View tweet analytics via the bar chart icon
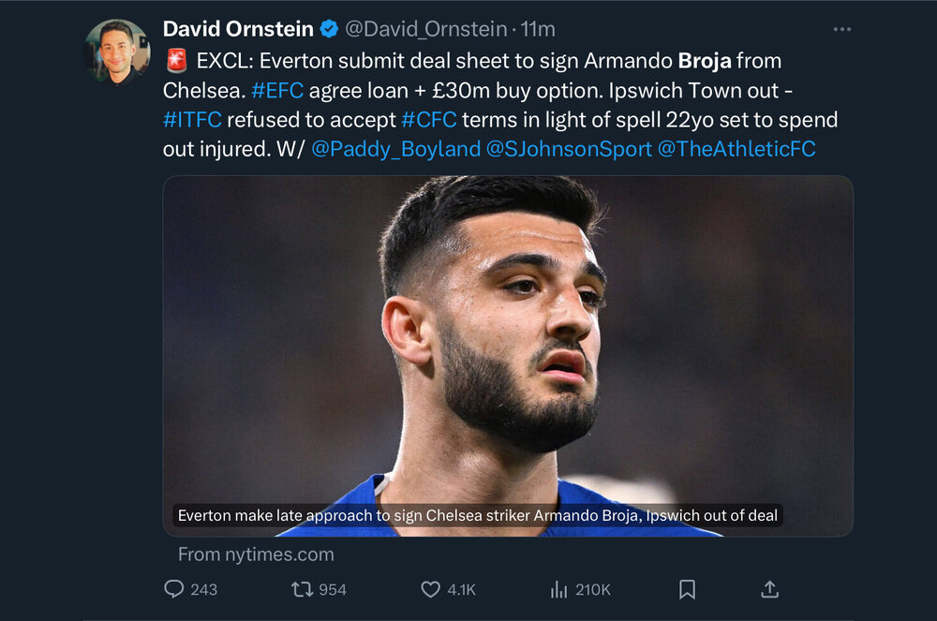937x621 pixels. (558, 590)
